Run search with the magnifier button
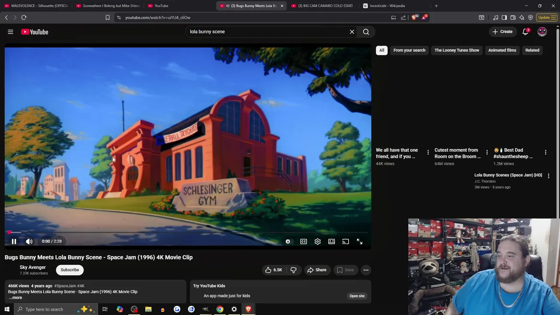Image resolution: width=560 pixels, height=315 pixels. pyautogui.click(x=366, y=31)
